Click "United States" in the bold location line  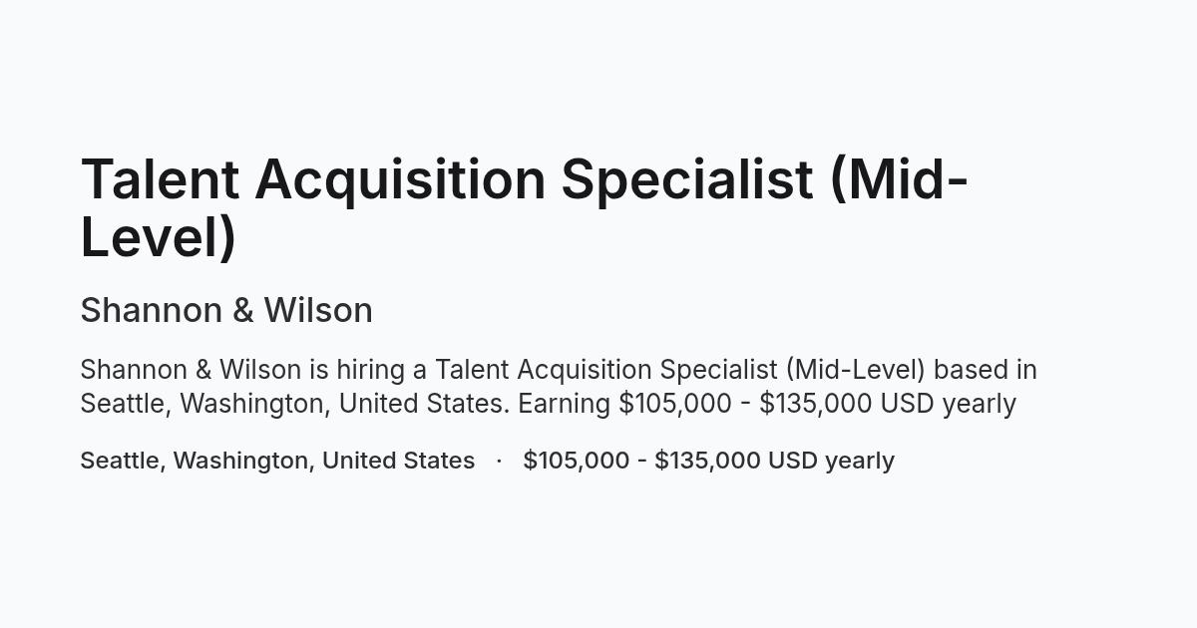(x=398, y=461)
